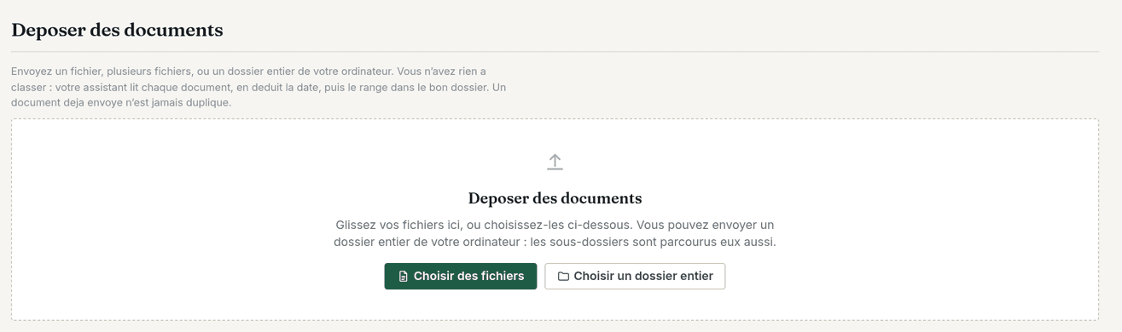Click the page heading 'Deposer des documents'

(117, 30)
